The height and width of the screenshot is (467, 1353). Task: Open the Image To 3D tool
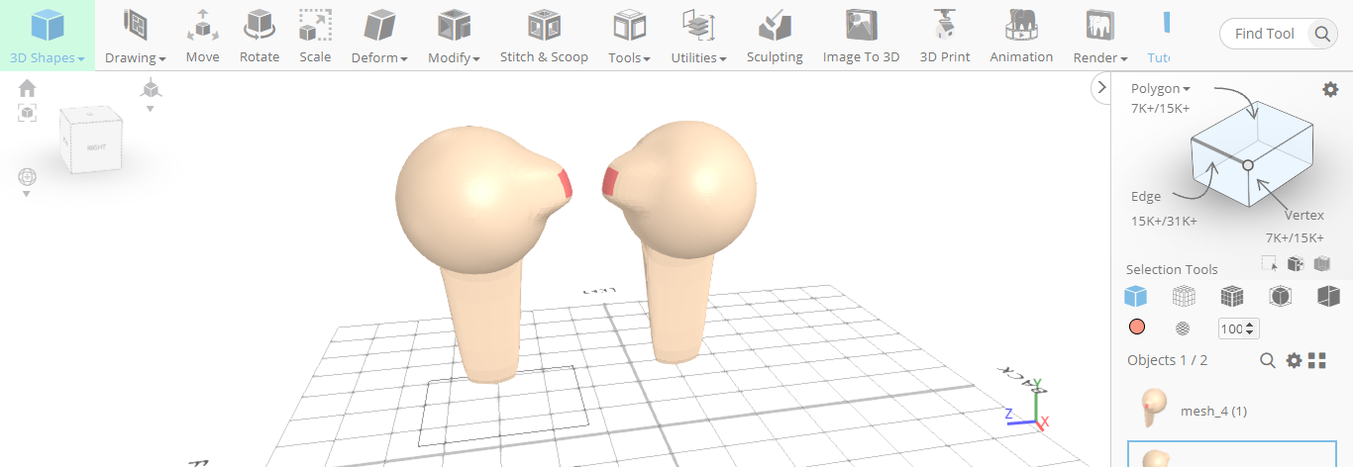tap(861, 36)
